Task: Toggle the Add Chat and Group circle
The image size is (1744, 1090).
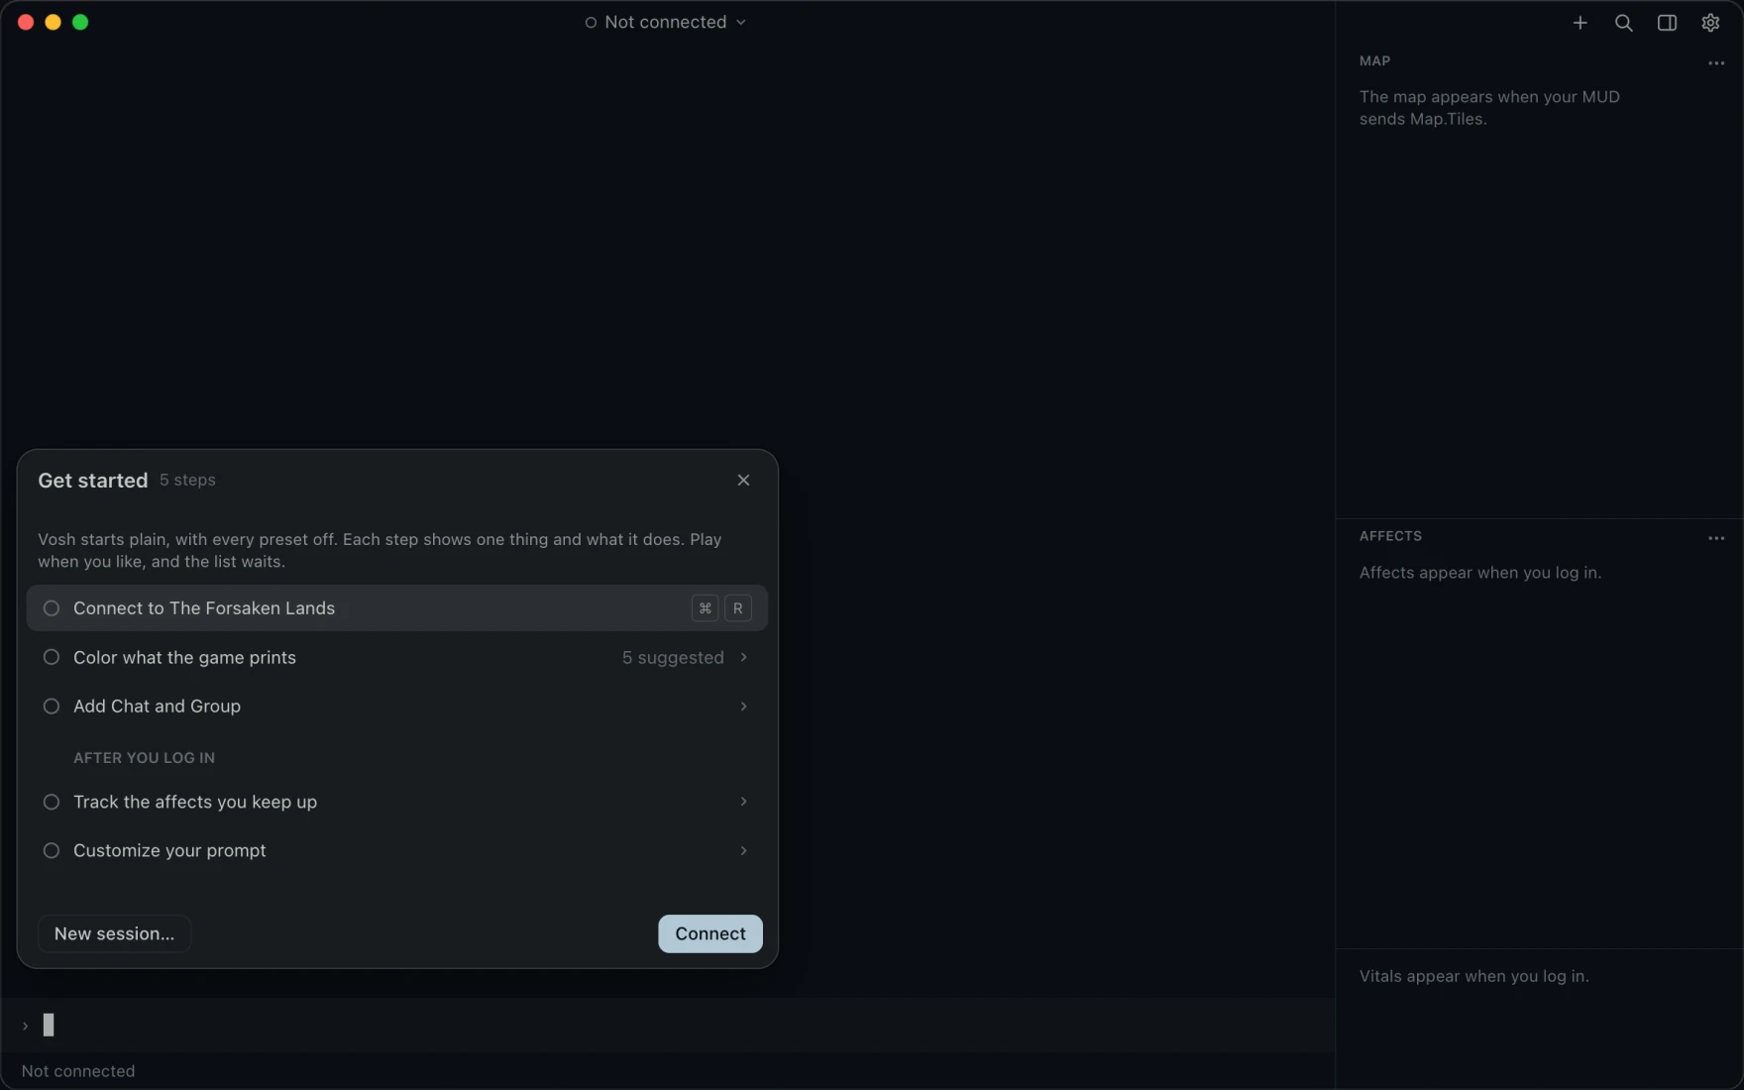Action: tap(52, 706)
